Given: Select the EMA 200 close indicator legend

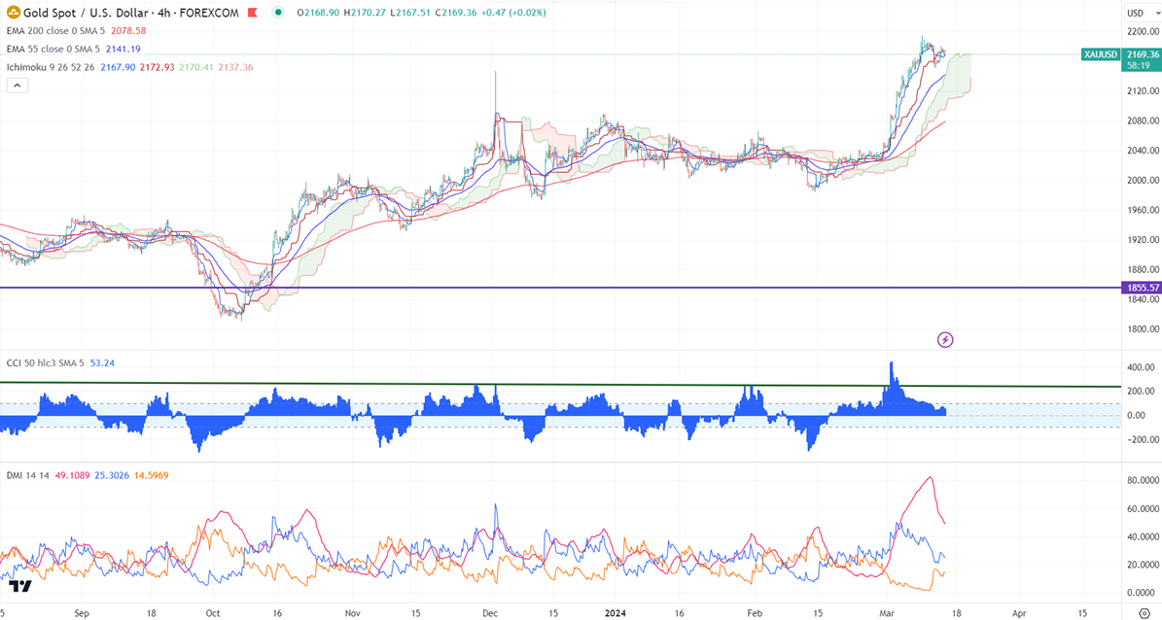Looking at the screenshot, I should [x=55, y=31].
